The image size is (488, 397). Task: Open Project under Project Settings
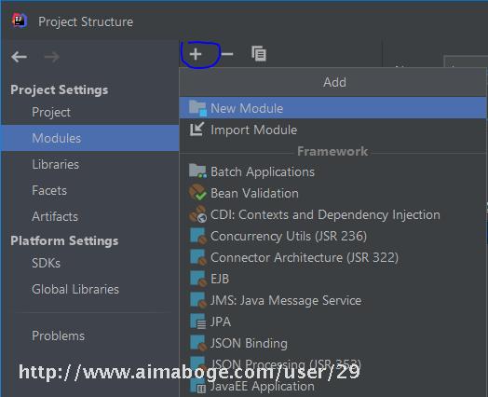point(51,112)
